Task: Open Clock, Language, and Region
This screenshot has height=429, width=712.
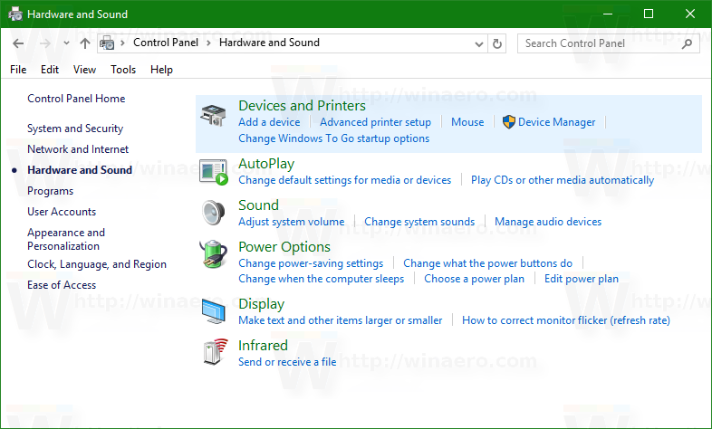Action: tap(97, 264)
